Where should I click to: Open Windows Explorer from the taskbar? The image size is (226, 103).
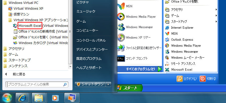pos(39,98)
